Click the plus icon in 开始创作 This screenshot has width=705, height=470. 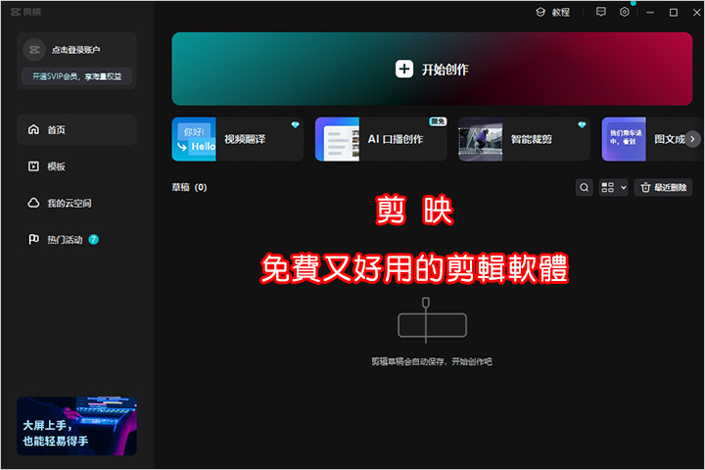404,70
